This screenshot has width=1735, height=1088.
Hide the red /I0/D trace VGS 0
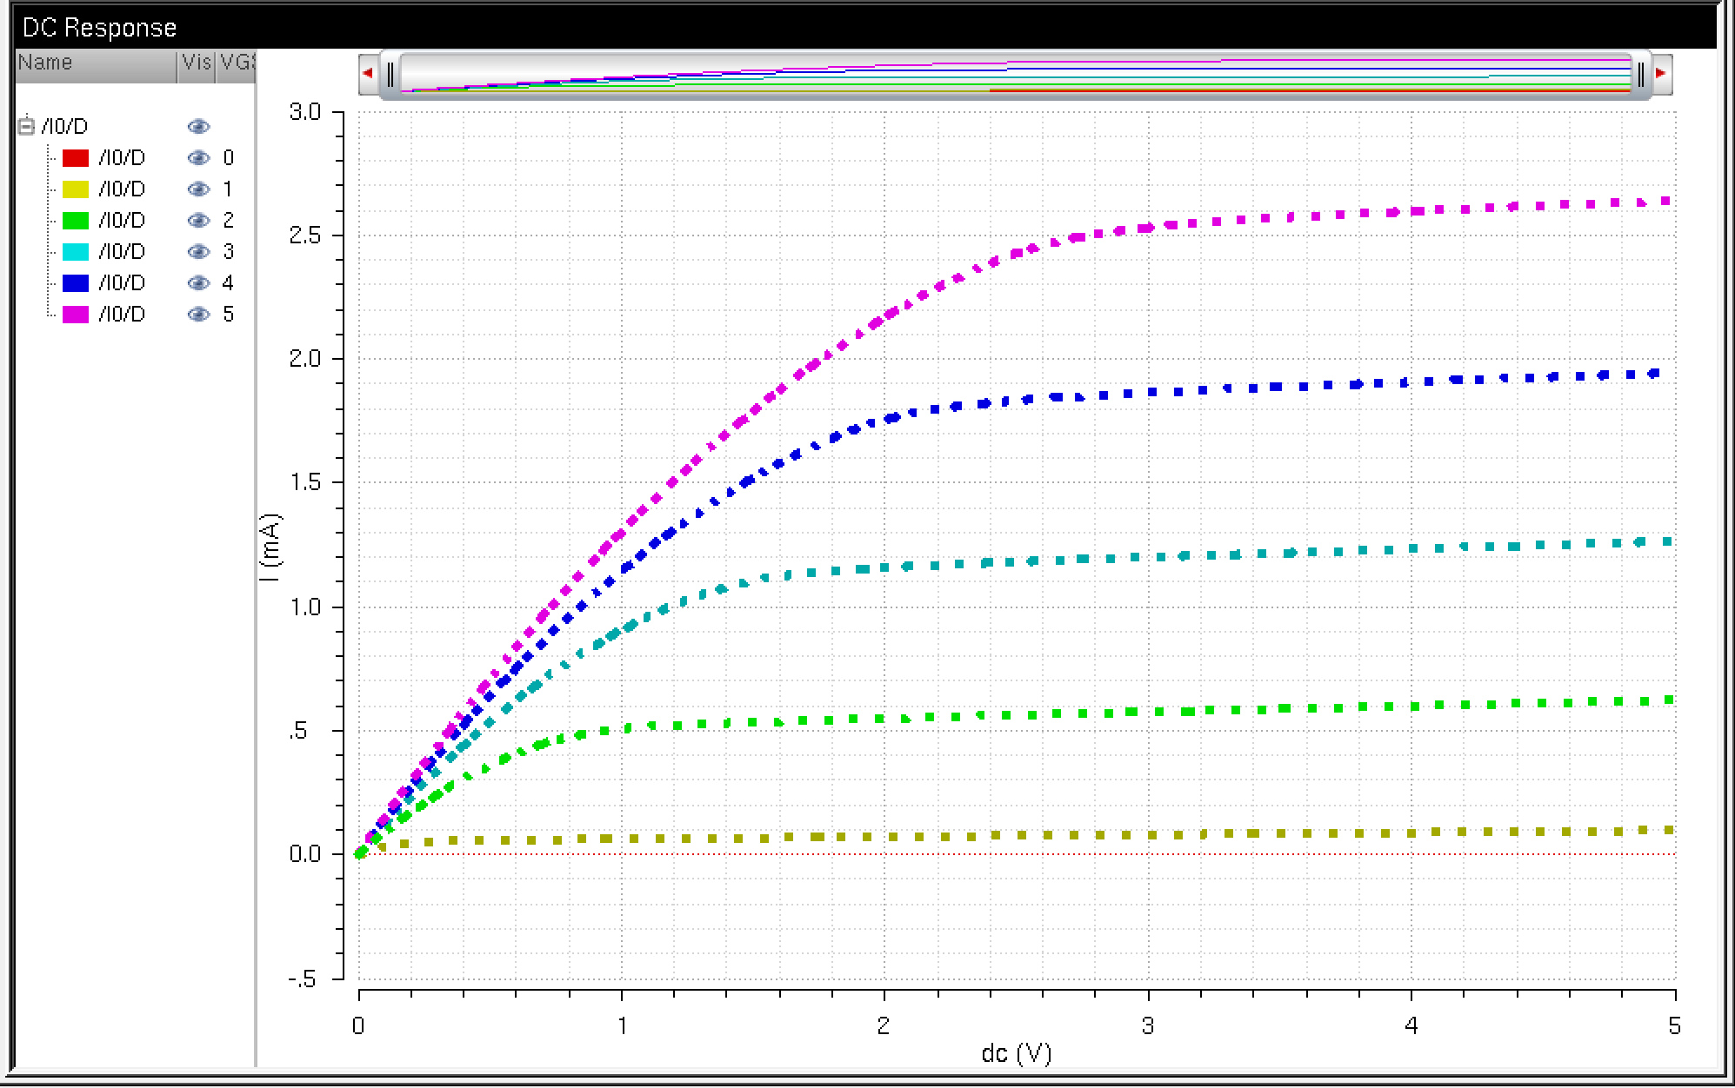coord(198,158)
